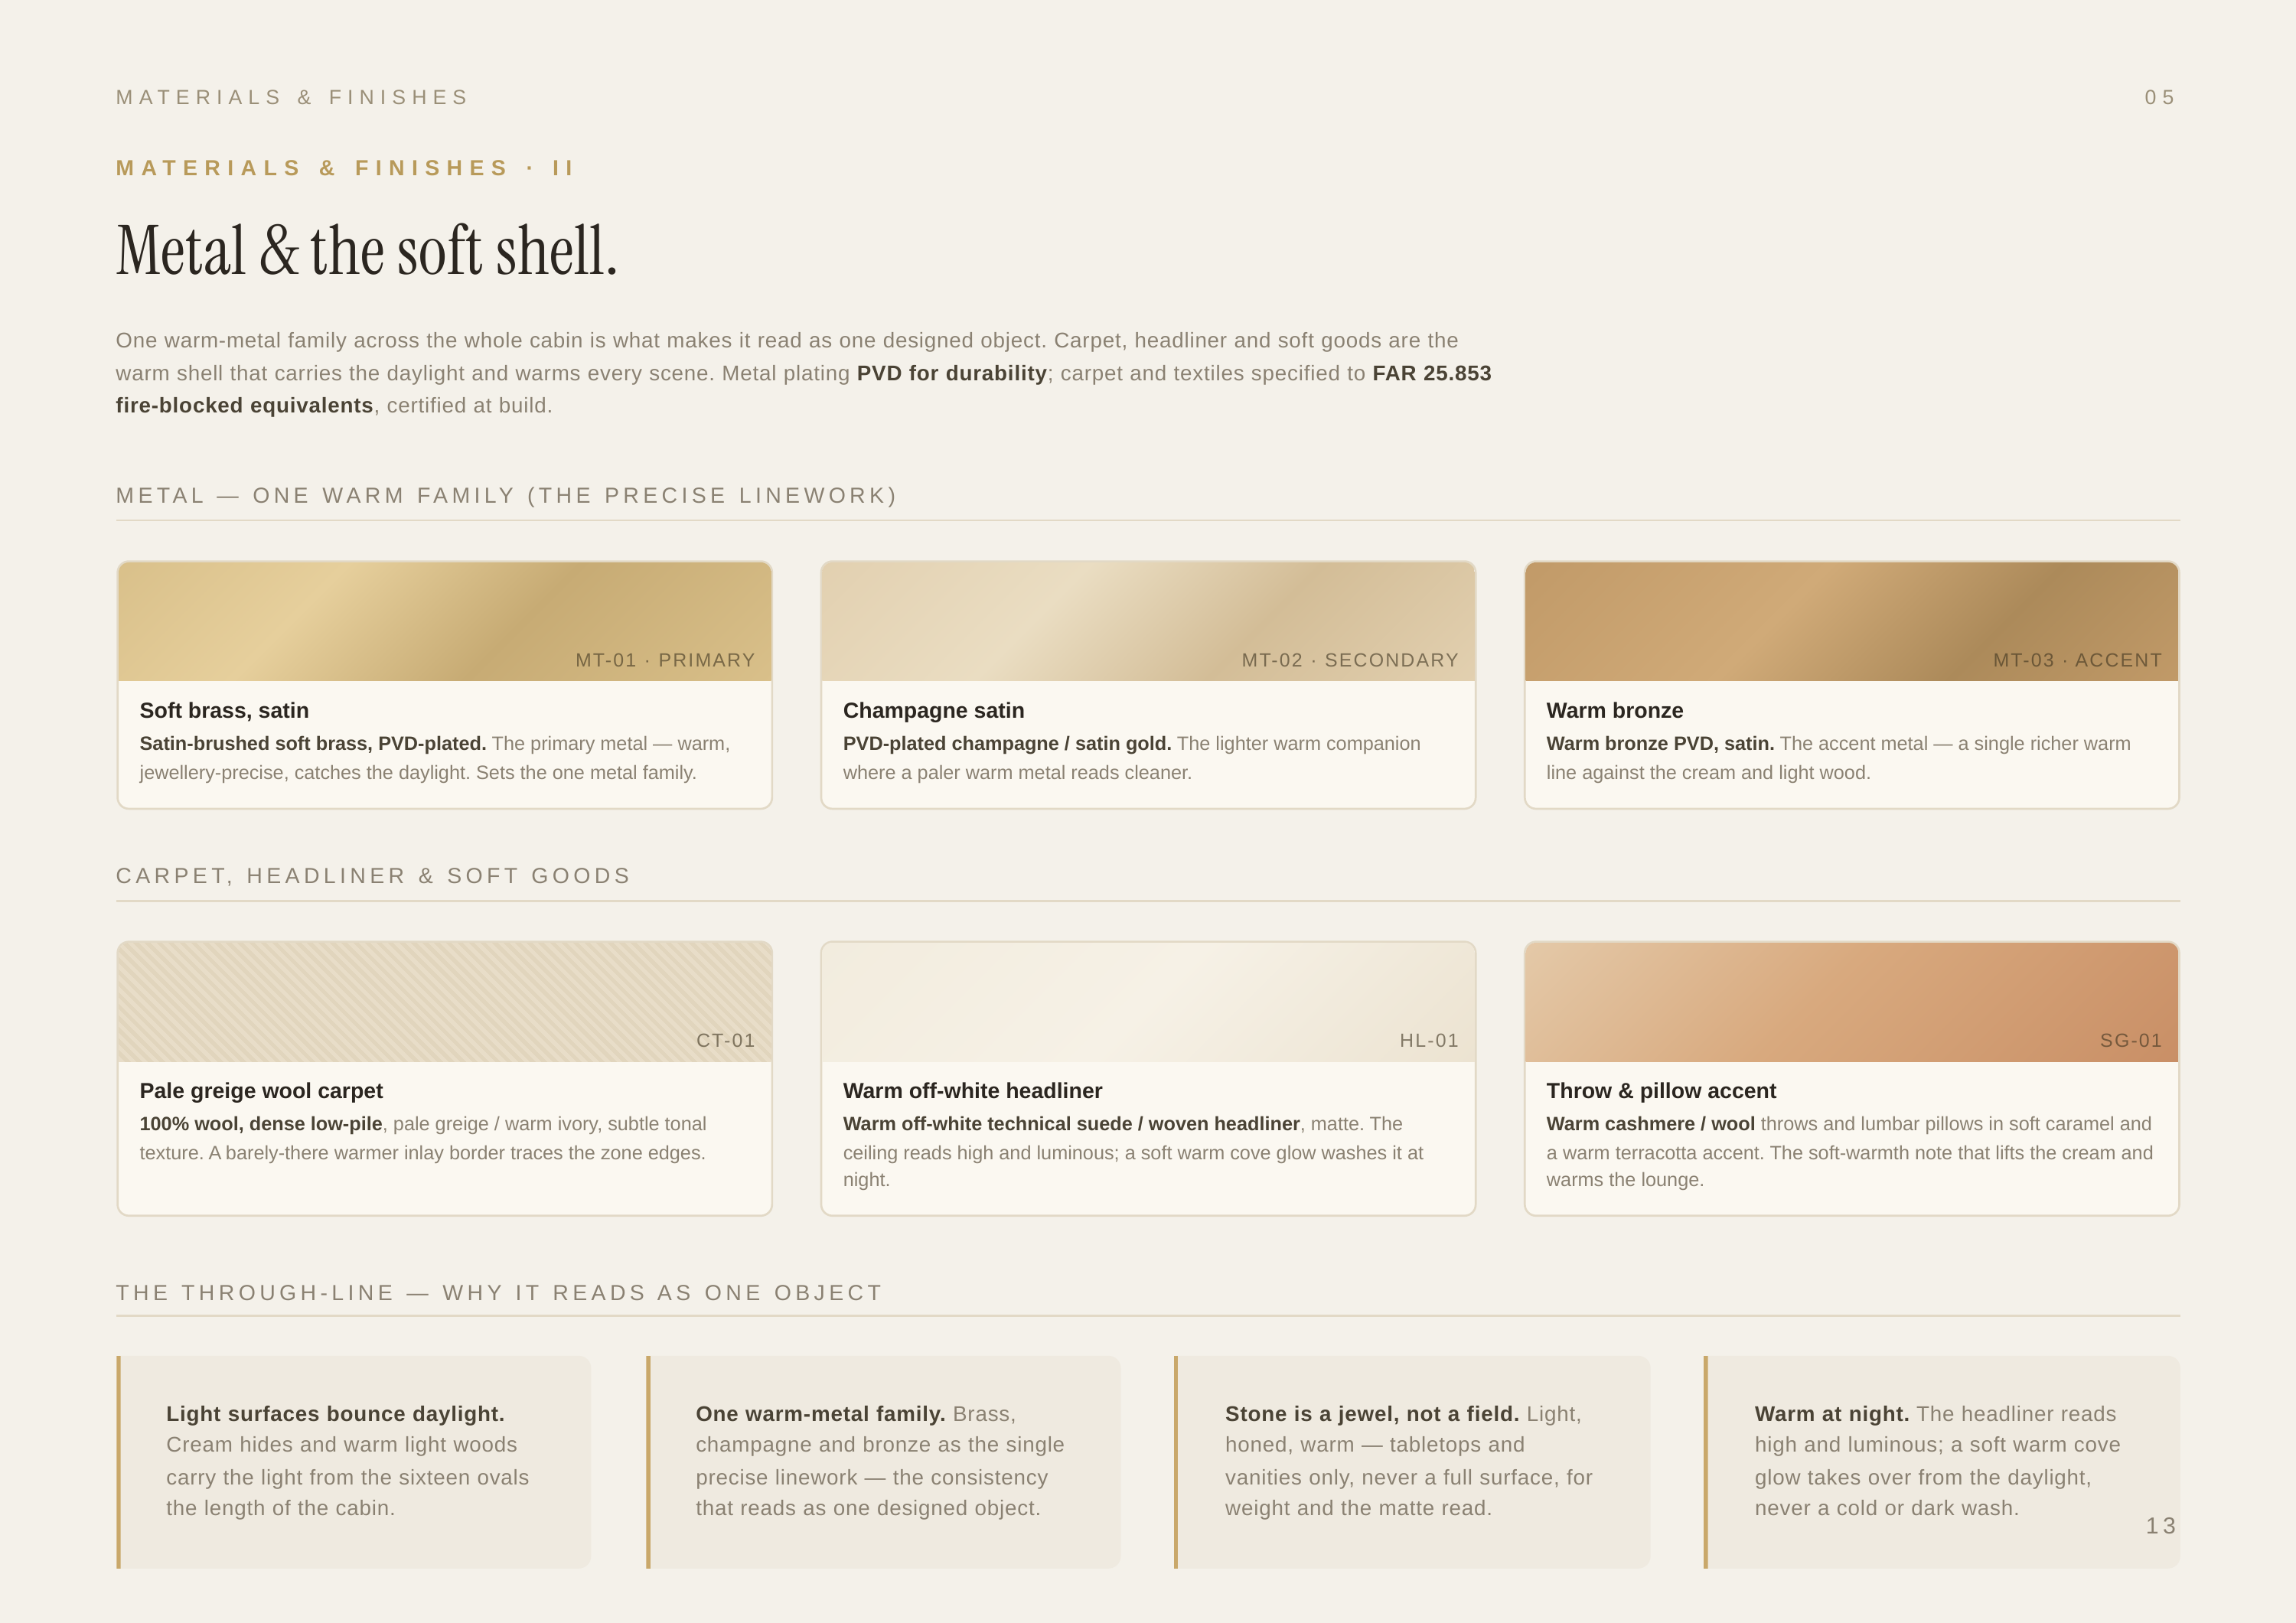The width and height of the screenshot is (2296, 1623).
Task: Click the top 'MATERIALS & FINISHES' header label
Action: (292, 97)
